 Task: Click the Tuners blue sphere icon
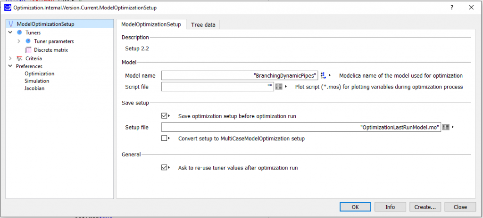tap(19, 32)
